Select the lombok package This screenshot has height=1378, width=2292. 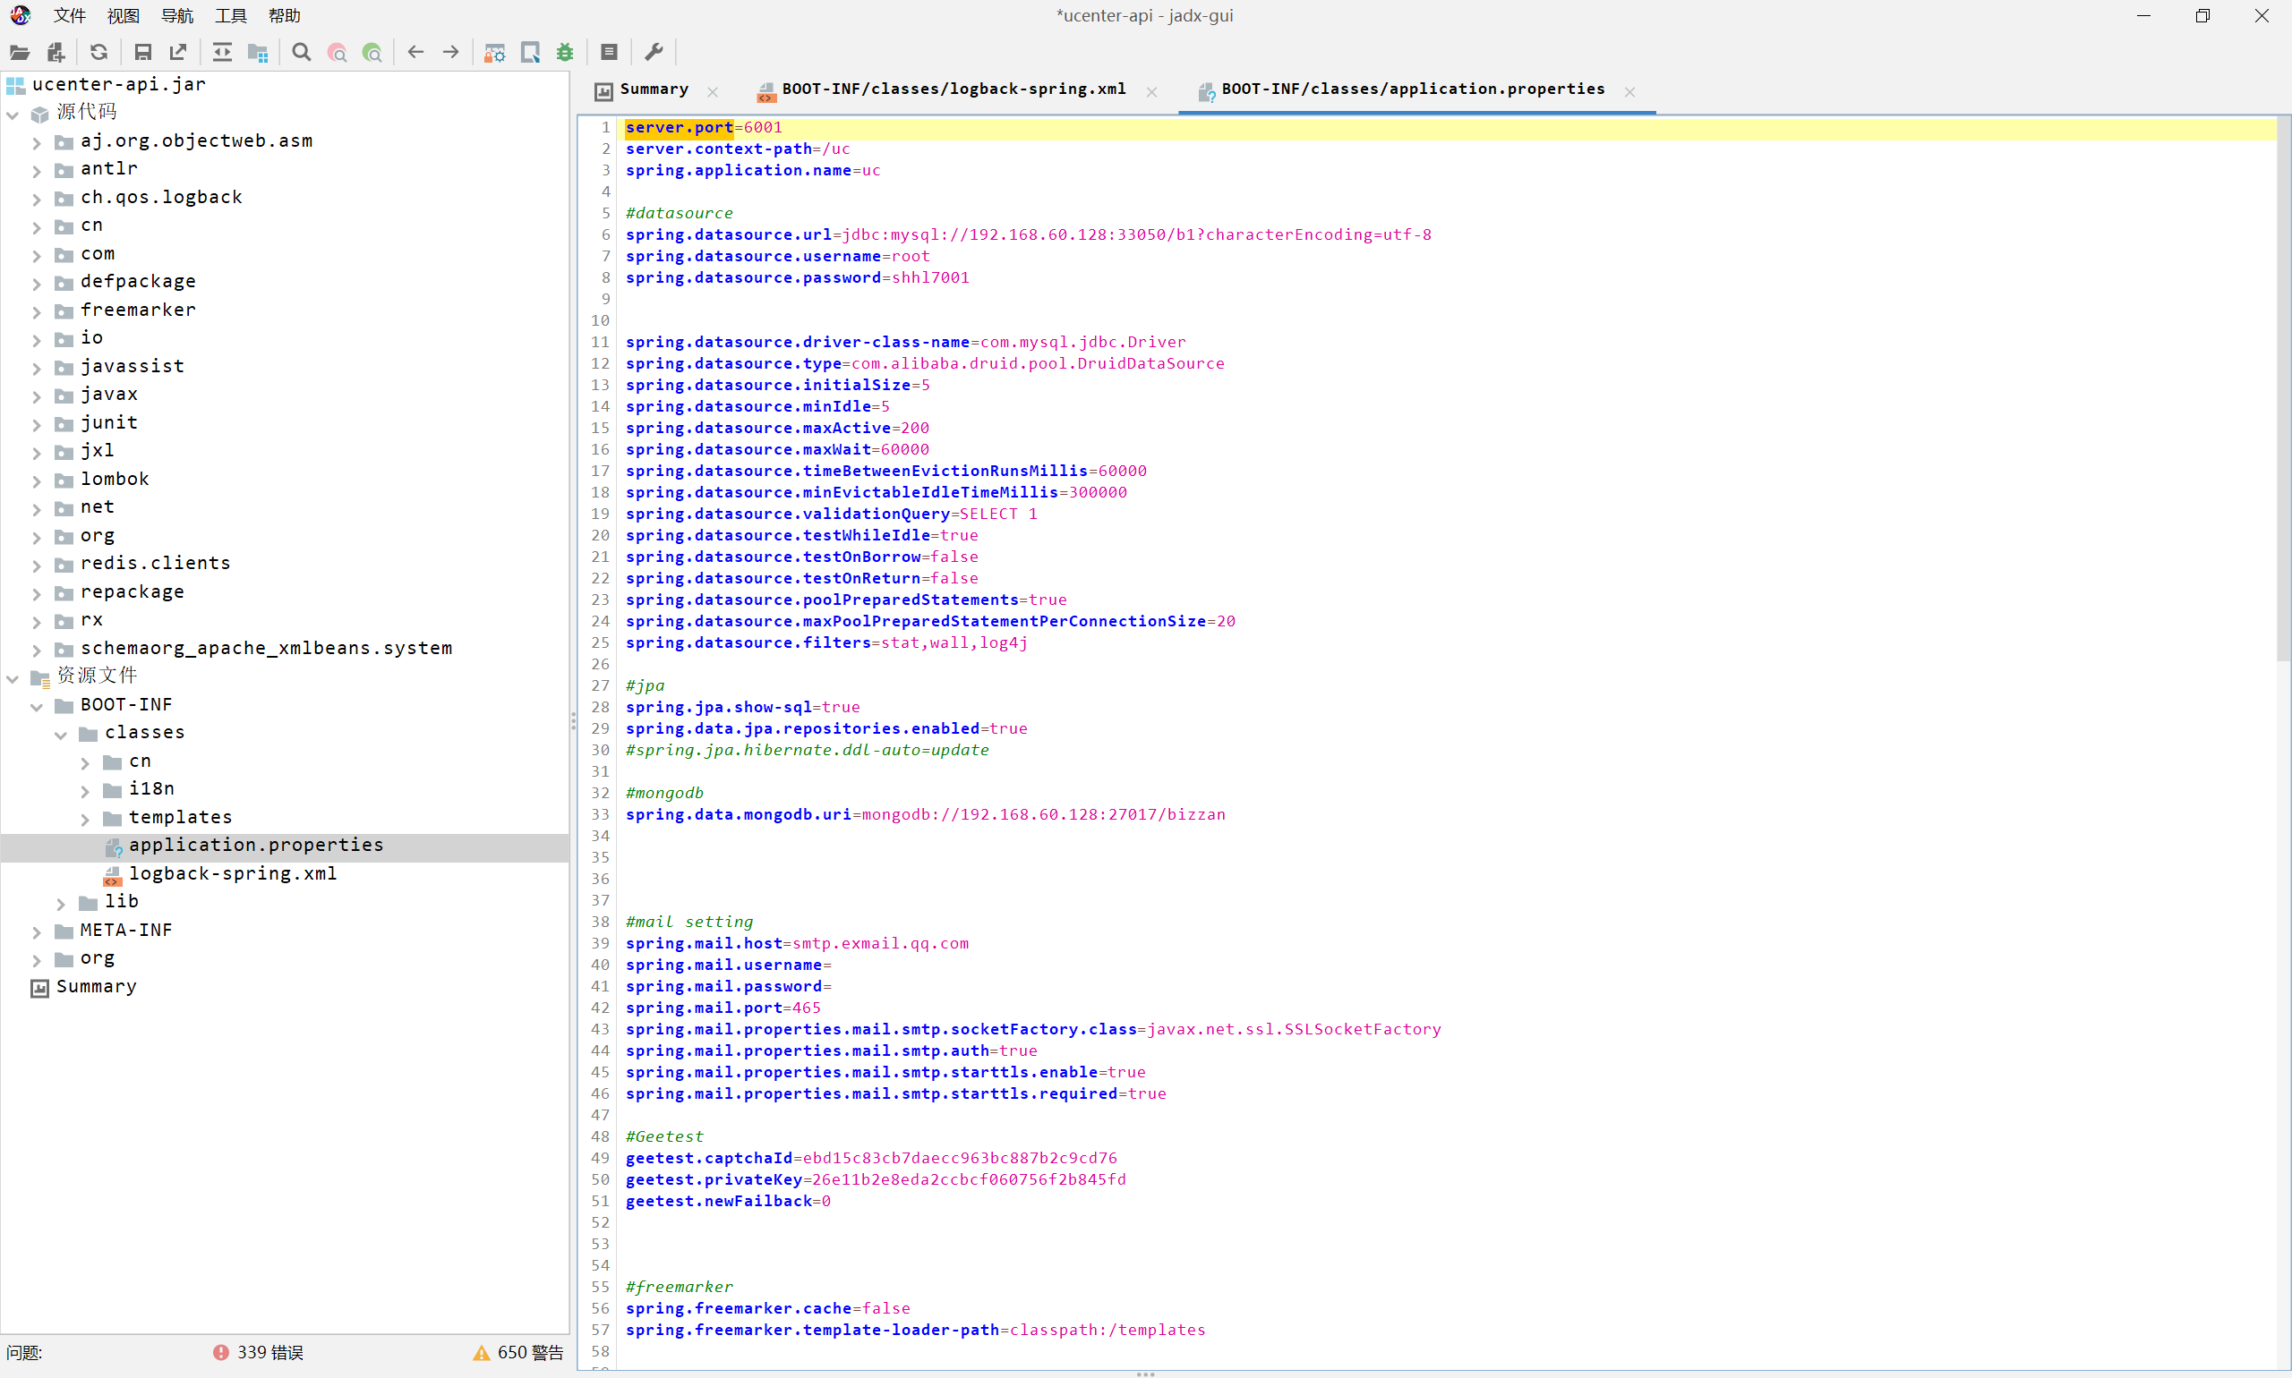point(115,479)
